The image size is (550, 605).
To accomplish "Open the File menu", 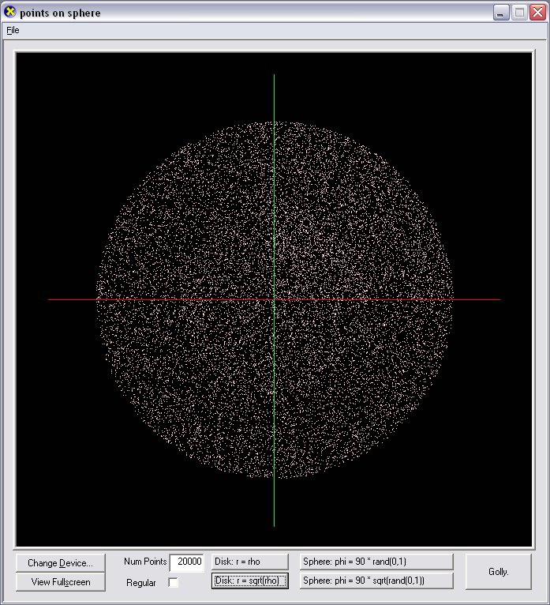I will pyautogui.click(x=13, y=30).
